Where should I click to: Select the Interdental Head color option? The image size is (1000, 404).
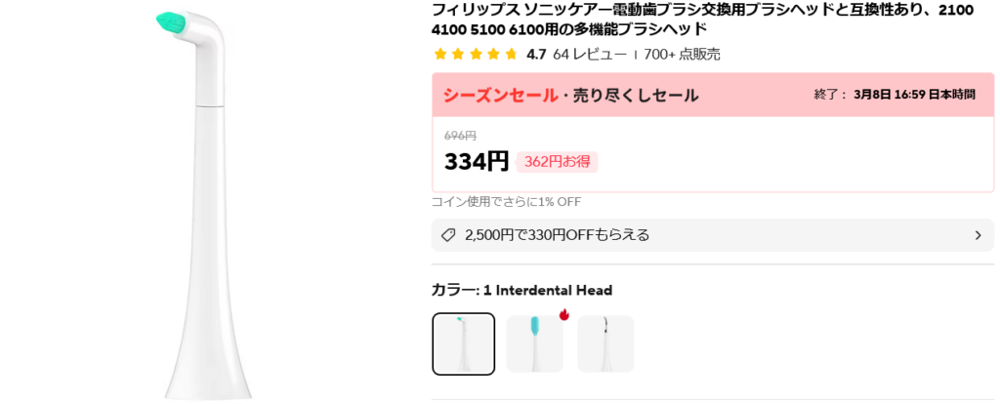464,343
